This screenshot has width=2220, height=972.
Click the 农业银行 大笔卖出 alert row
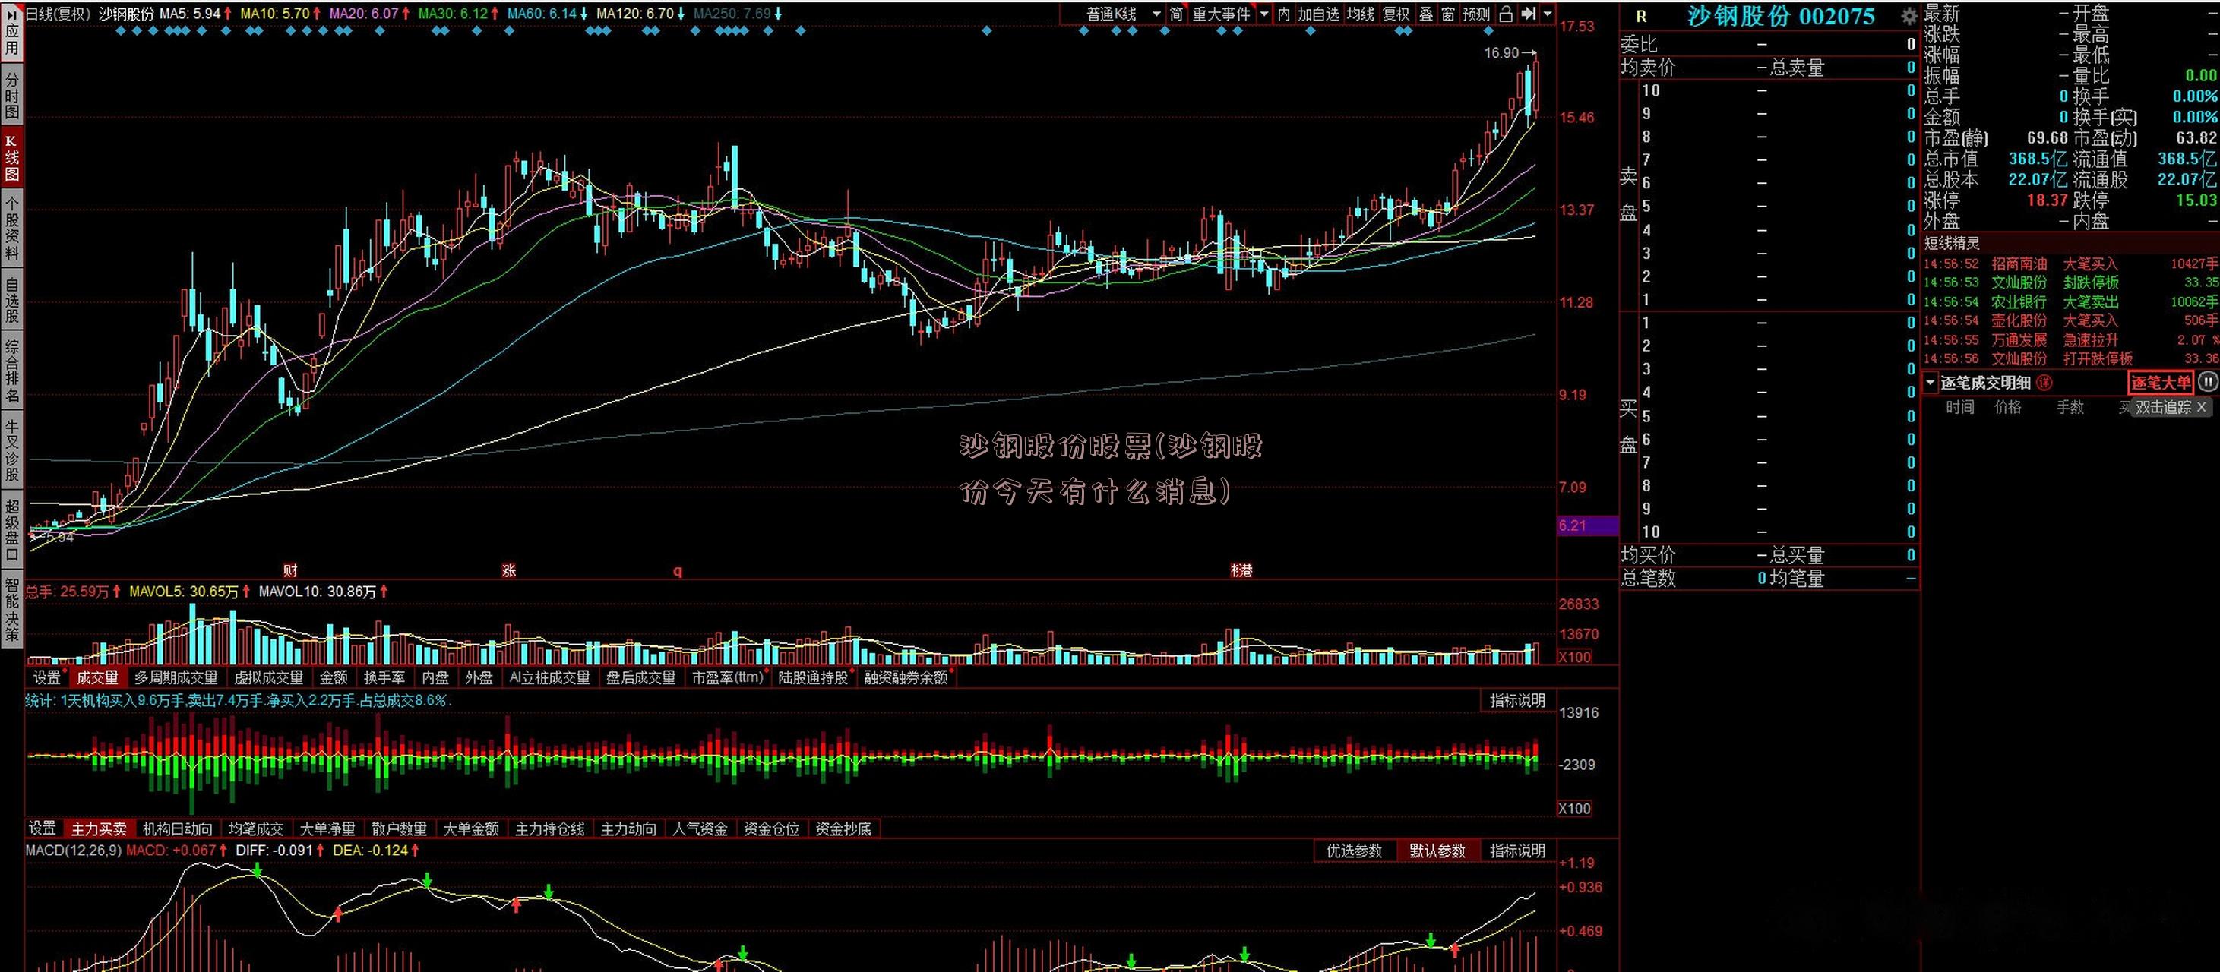pos(2071,301)
